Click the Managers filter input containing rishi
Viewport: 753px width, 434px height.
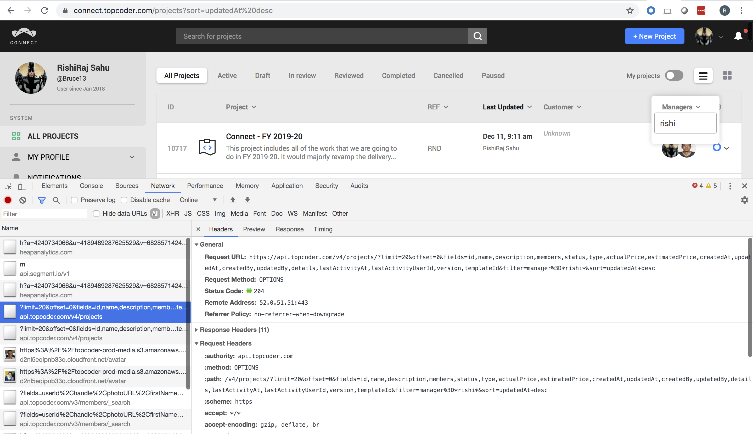[x=685, y=123]
